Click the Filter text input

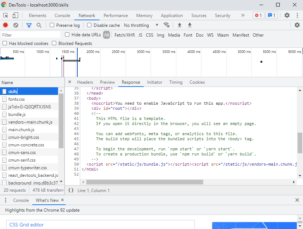tap(30, 35)
